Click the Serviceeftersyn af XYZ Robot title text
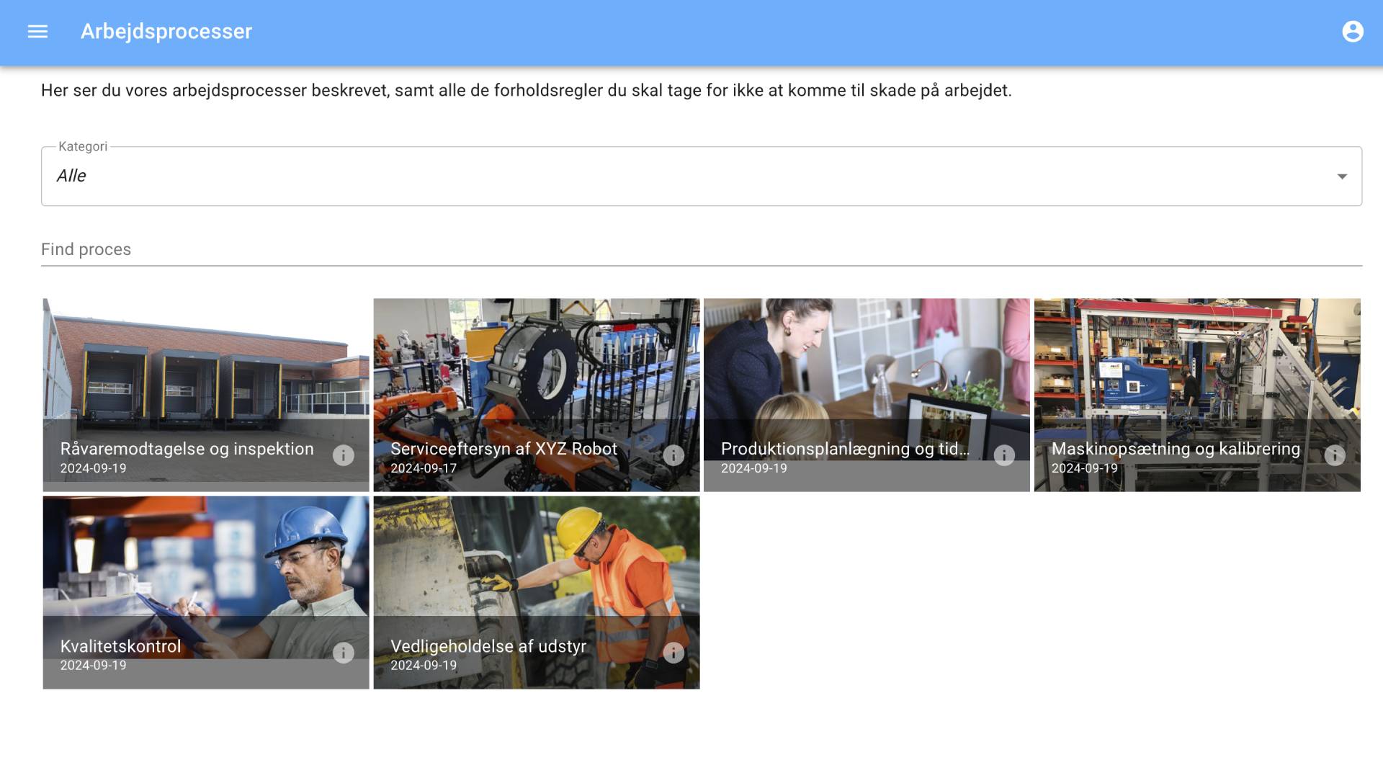The height and width of the screenshot is (778, 1383). pos(503,449)
